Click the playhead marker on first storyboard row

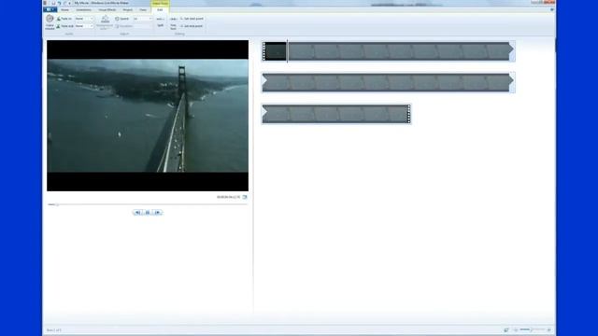tap(288, 51)
